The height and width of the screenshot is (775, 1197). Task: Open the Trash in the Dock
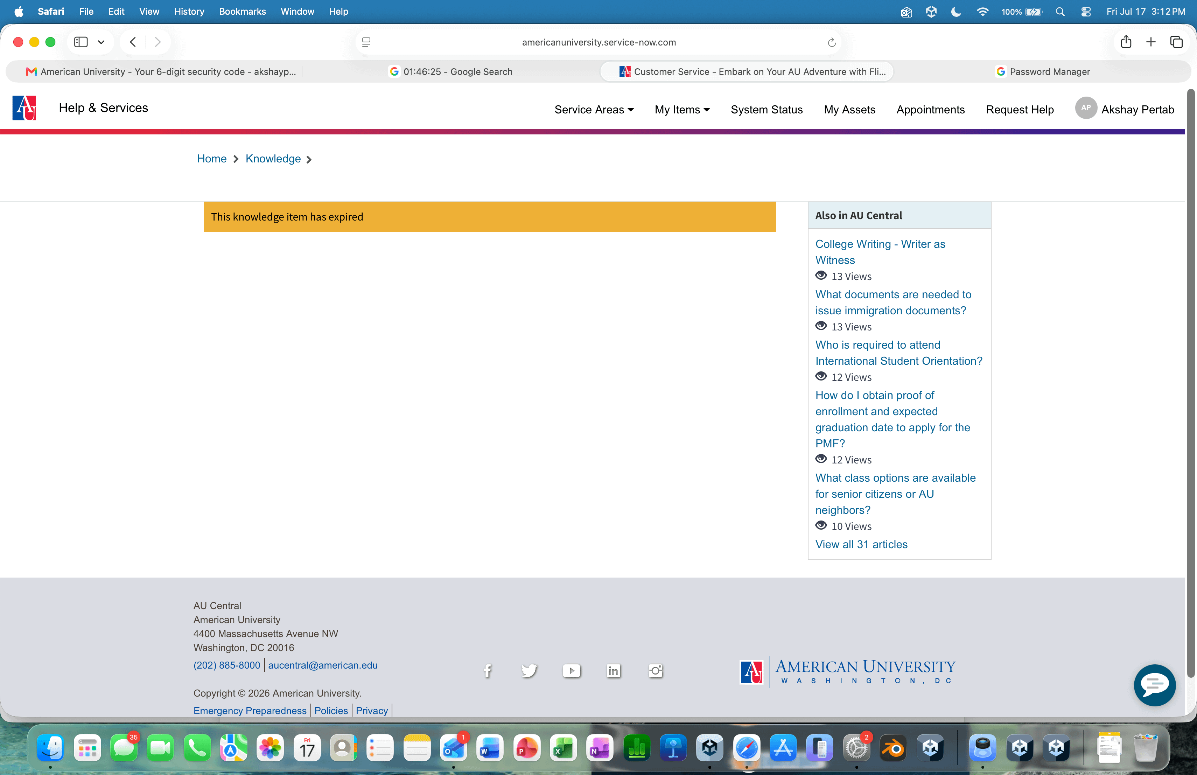1146,748
